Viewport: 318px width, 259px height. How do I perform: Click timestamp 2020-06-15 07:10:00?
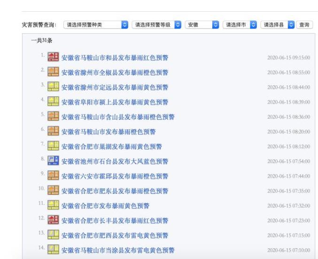click(288, 250)
